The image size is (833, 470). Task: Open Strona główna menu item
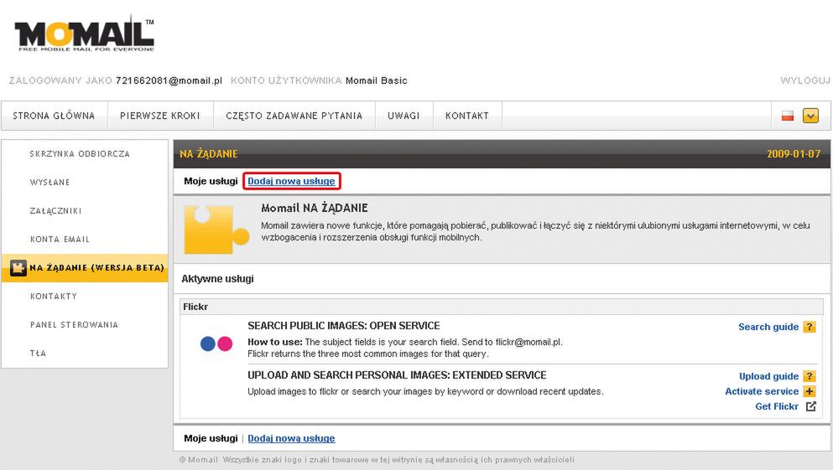click(54, 116)
